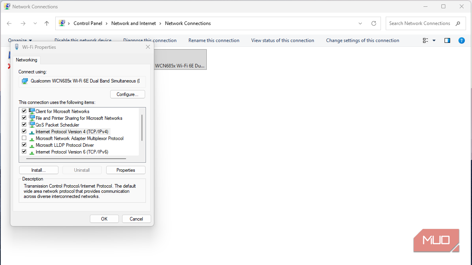Toggle Internet Protocol Version 6 checkbox

point(24,152)
